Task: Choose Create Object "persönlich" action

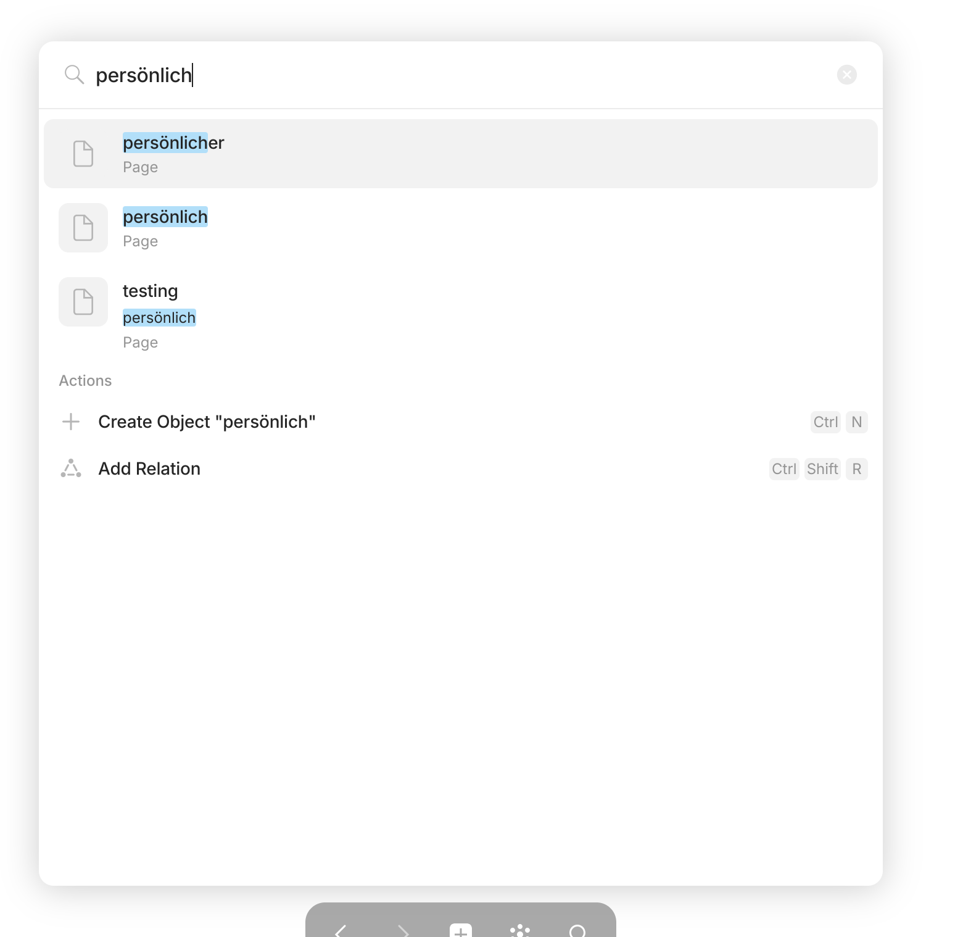Action: [460, 422]
